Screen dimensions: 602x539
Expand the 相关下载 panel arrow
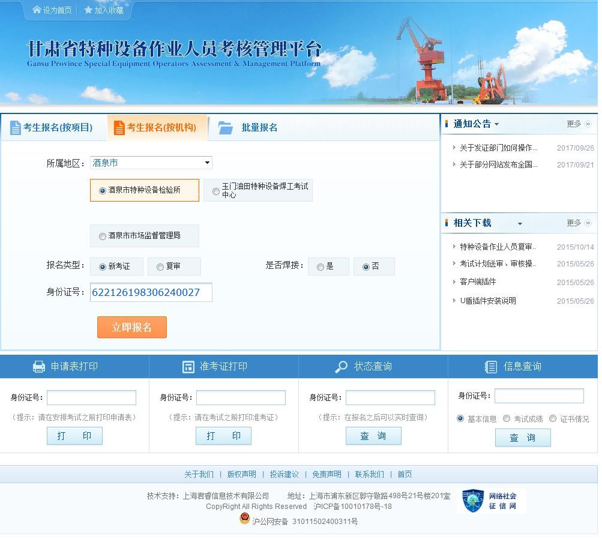[x=520, y=223]
